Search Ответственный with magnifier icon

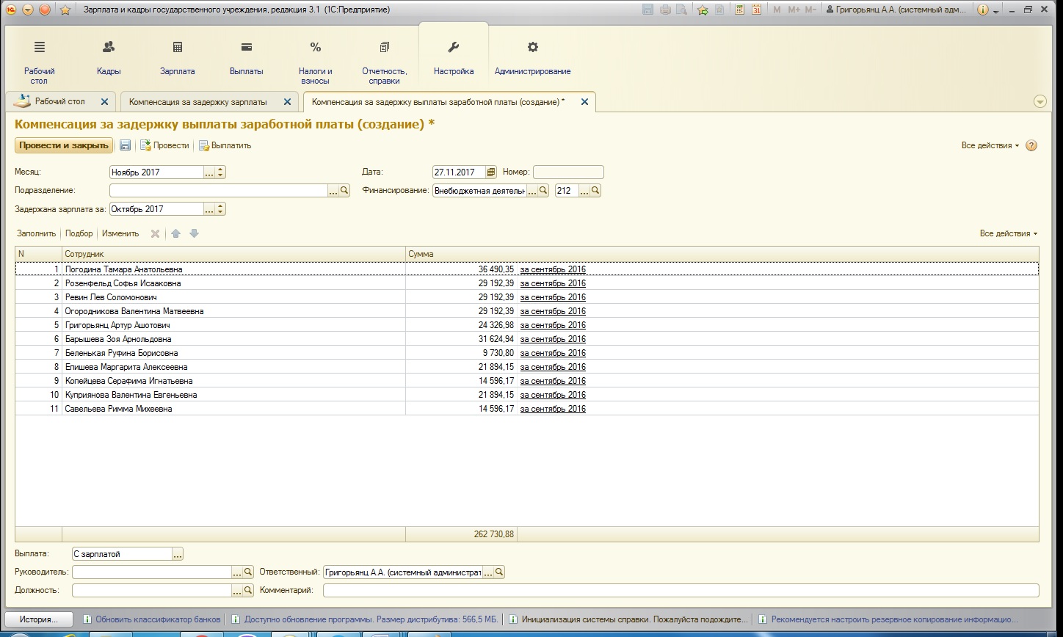(499, 572)
